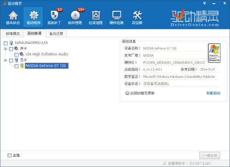Click the 显卡 display card category icon
Screen dimensions: 230x167
point(17,60)
